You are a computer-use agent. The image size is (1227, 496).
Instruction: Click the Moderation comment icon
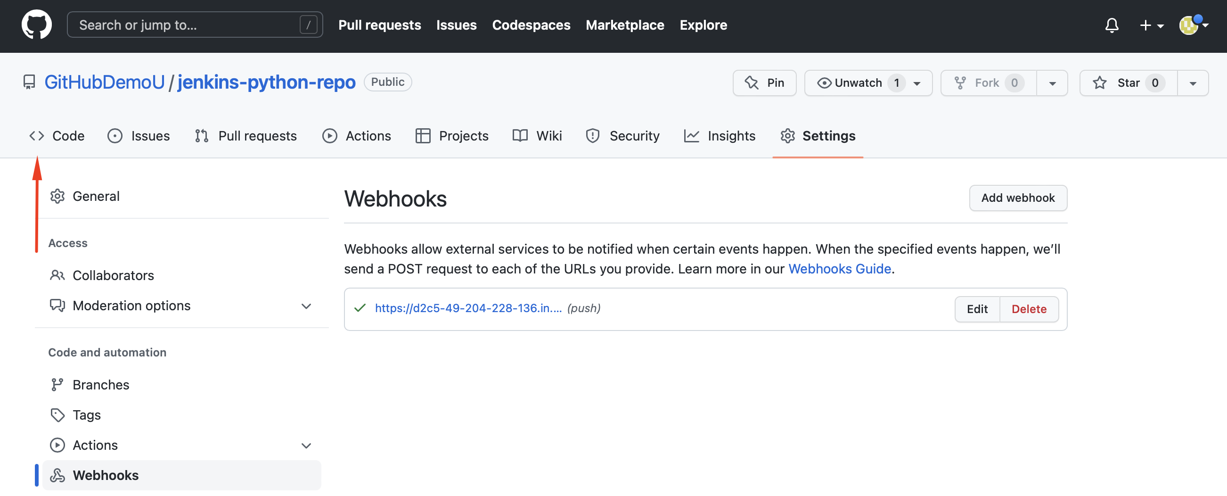tap(57, 306)
